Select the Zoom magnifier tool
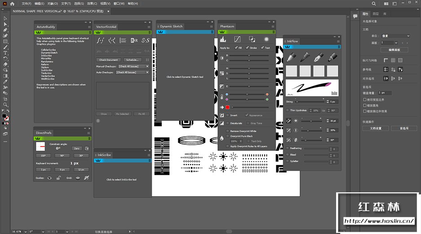Screen dimensions: 421x234 (x=5, y=105)
